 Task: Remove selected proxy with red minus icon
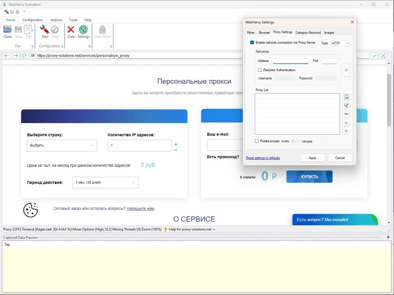(346, 114)
